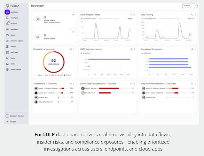The image size is (204, 156).
Task: Open the active users card arrow link
Action: tap(73, 15)
